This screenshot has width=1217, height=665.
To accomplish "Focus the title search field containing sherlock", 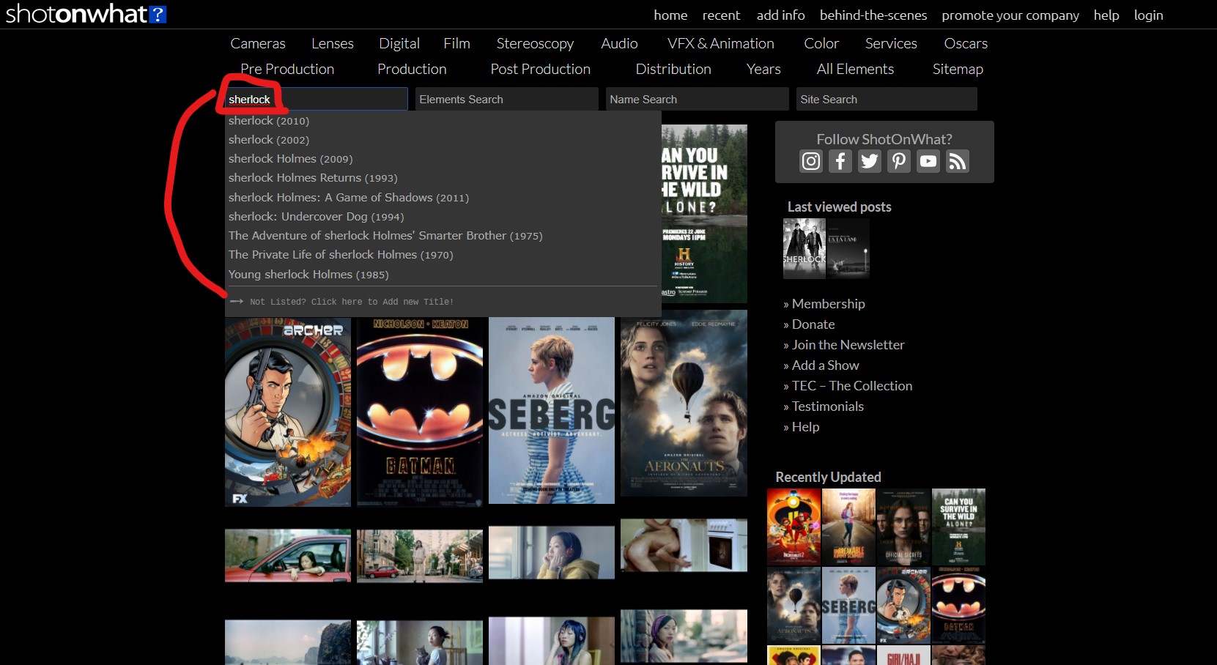I will click(316, 99).
